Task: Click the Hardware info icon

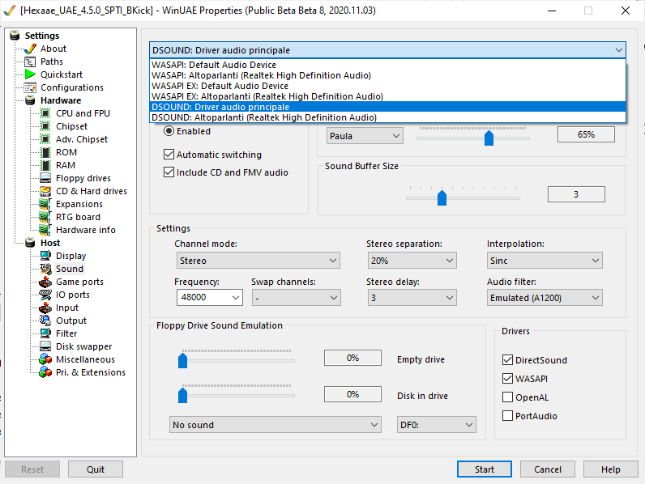Action: point(45,230)
